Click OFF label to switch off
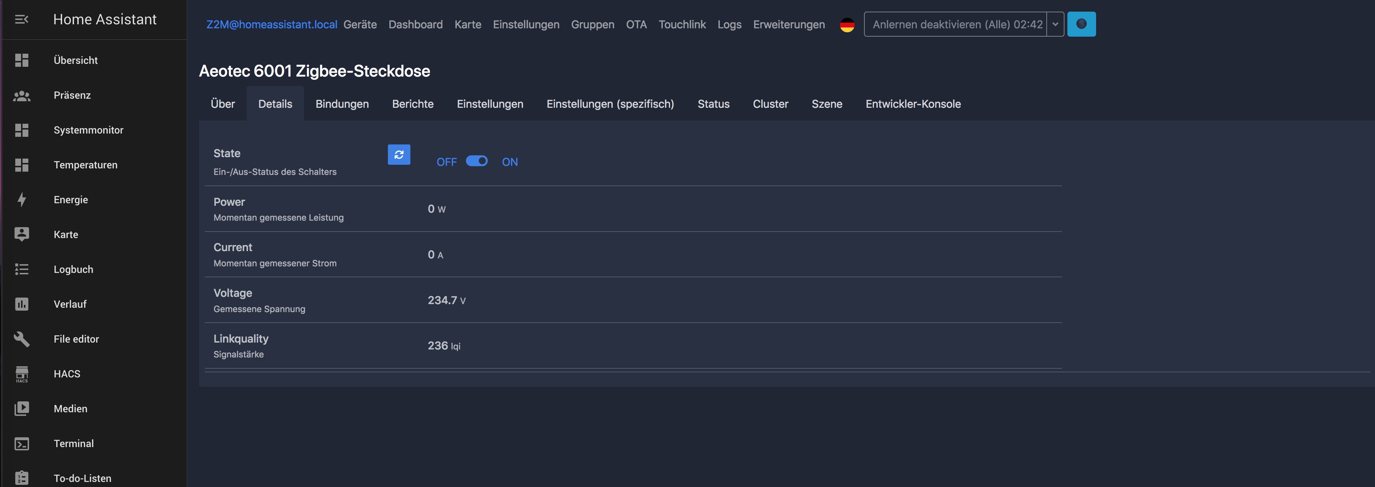 tap(446, 162)
